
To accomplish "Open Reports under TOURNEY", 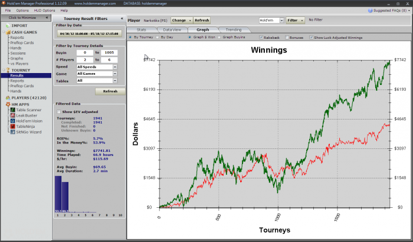I will [17, 81].
